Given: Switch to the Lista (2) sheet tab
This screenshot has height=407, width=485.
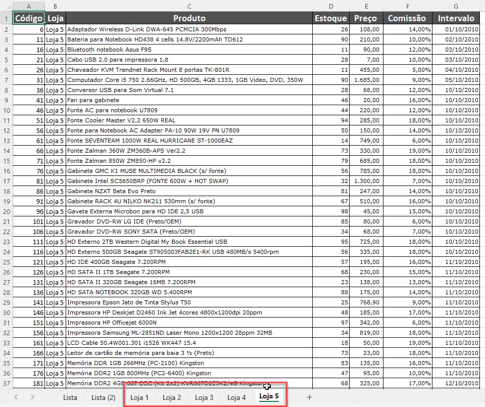Looking at the screenshot, I should 103,397.
